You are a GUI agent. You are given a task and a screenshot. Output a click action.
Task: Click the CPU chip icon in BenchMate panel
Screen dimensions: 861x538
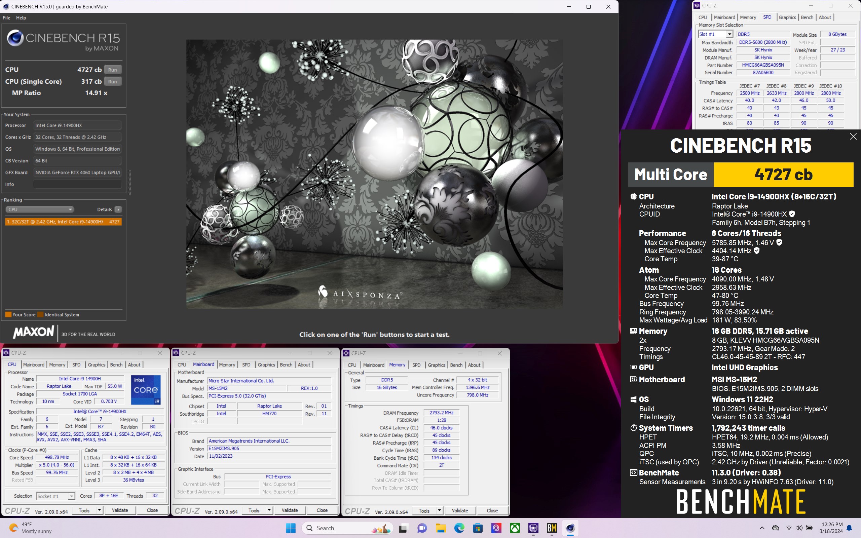(633, 196)
